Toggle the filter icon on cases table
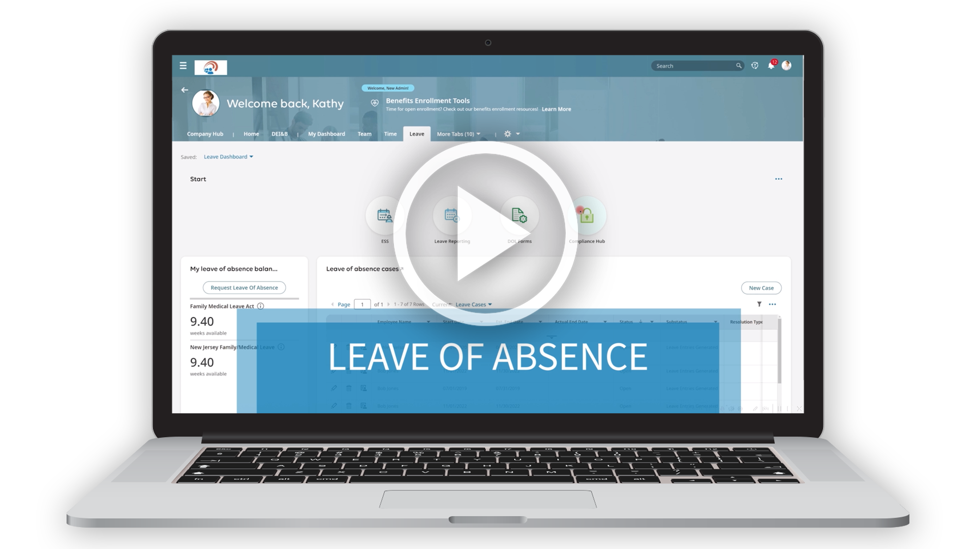 click(759, 304)
